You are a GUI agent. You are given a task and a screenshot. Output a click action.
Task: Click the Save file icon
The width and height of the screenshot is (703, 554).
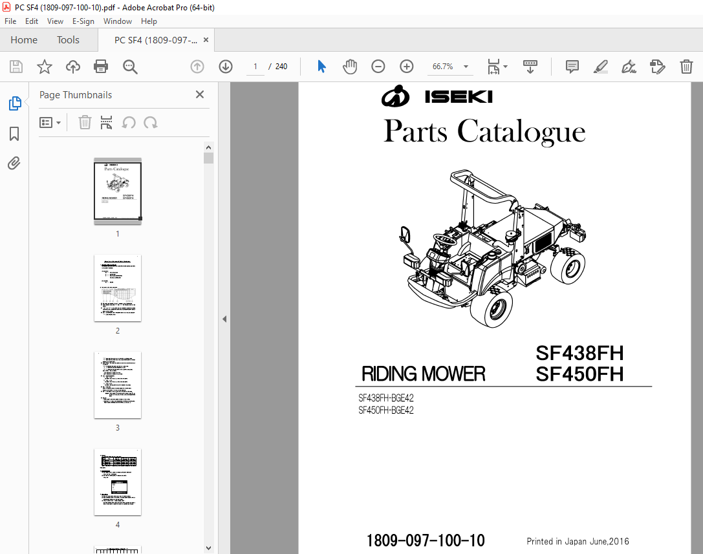[16, 67]
